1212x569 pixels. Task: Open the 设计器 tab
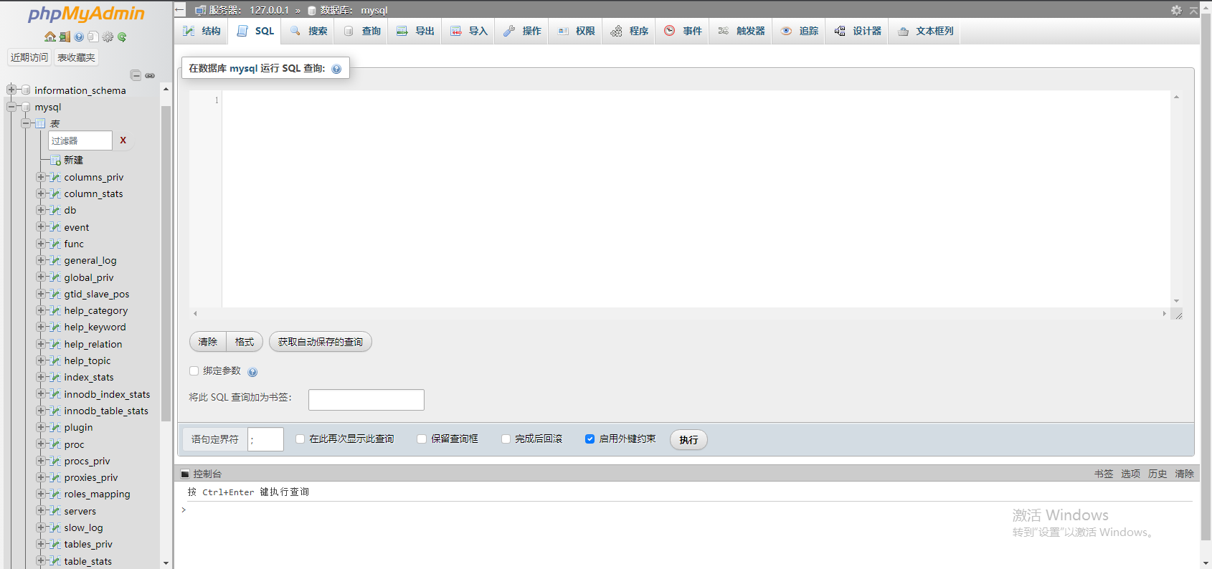pyautogui.click(x=858, y=31)
